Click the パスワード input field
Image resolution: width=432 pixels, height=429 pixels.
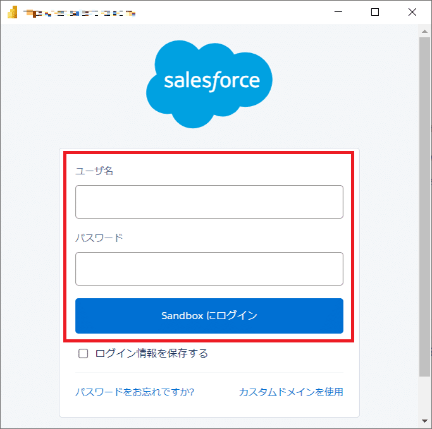coord(209,269)
